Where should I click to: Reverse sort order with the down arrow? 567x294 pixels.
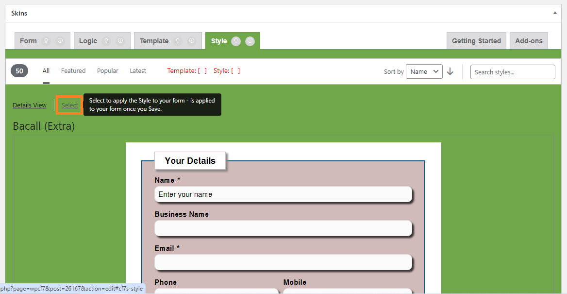[x=450, y=72]
